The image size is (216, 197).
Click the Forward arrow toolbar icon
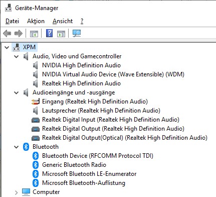pyautogui.click(x=19, y=33)
